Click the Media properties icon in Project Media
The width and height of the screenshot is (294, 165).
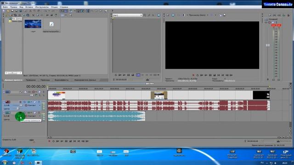click(x=38, y=15)
